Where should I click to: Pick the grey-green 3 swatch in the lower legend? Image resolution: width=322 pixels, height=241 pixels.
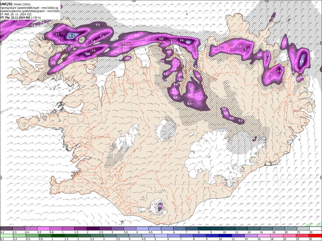pos(109,235)
